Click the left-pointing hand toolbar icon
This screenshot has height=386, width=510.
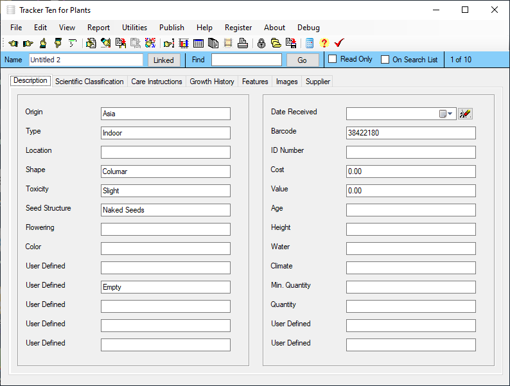click(x=13, y=44)
